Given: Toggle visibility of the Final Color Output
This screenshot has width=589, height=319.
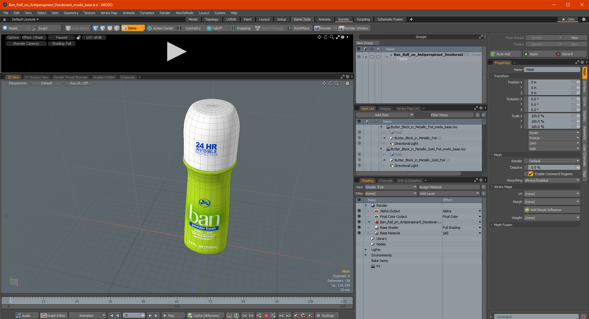Looking at the screenshot, I should 359,217.
